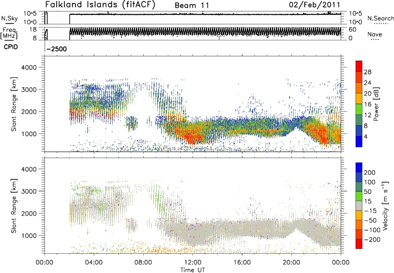394x273 pixels.
Task: Click the red top of Power color bar
Action: click(359, 66)
